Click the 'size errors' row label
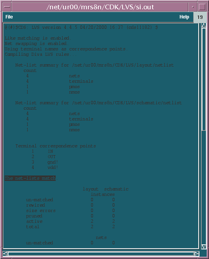Image resolution: width=209 pixels, height=259 pixels. [x=41, y=211]
